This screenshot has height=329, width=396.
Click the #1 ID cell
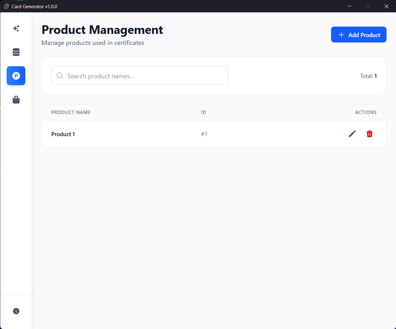tap(204, 134)
